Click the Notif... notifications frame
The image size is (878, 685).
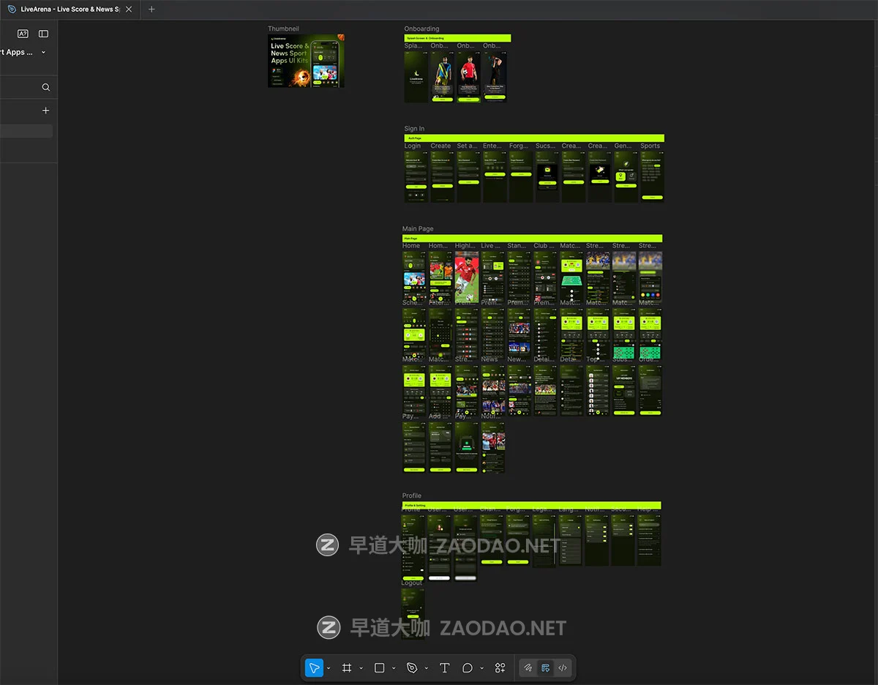click(x=492, y=446)
